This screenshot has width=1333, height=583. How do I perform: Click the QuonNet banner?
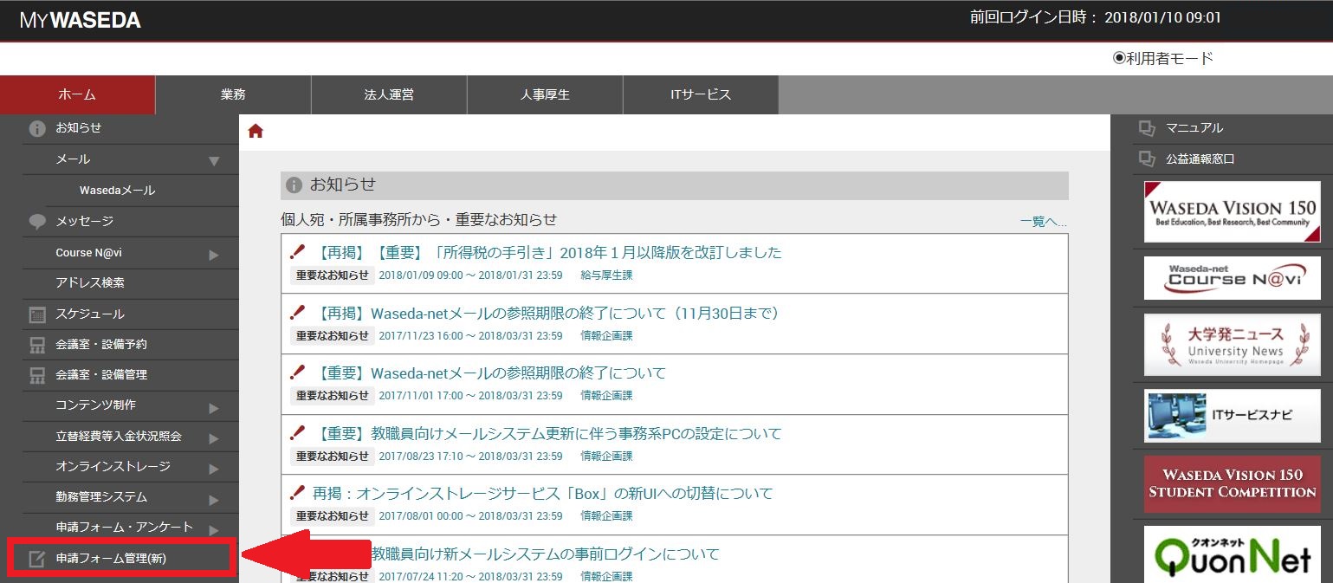(x=1232, y=554)
